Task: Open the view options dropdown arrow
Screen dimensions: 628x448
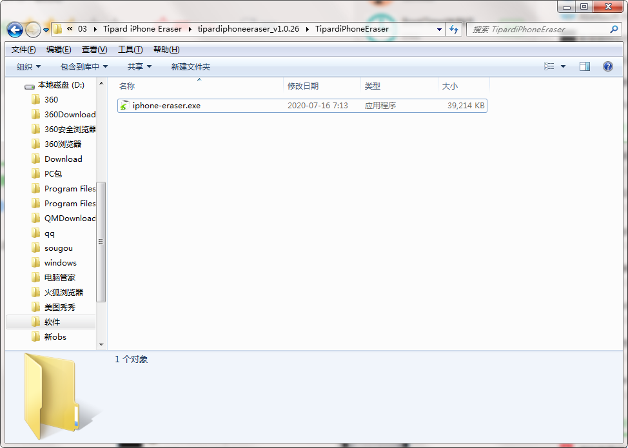Action: pyautogui.click(x=563, y=66)
